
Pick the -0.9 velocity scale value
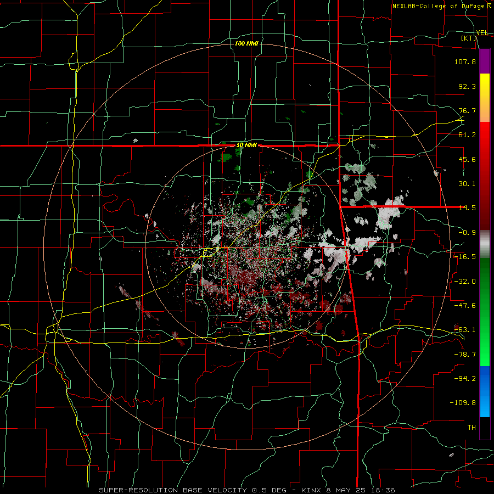coord(467,233)
